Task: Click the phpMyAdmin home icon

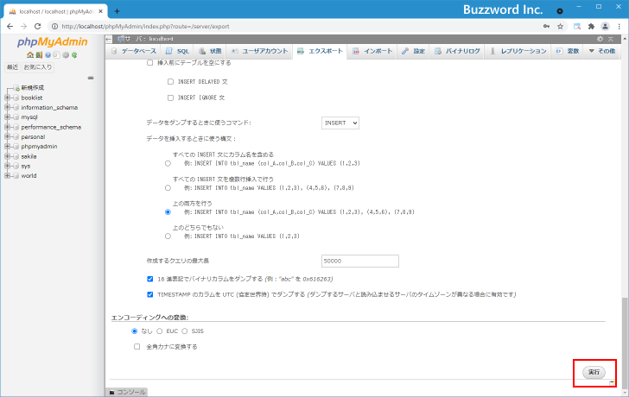Action: 30,55
